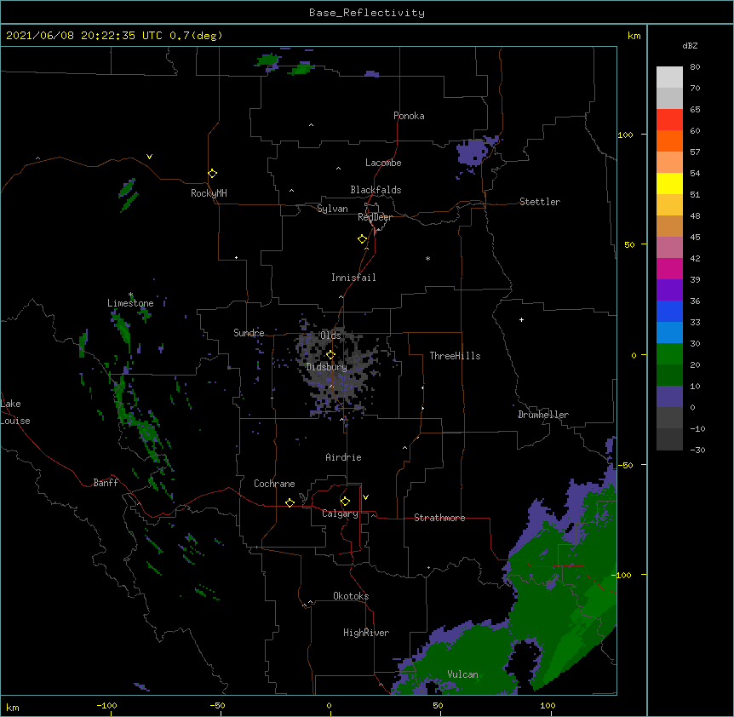
Task: Select the Calgary label
Action: point(340,513)
